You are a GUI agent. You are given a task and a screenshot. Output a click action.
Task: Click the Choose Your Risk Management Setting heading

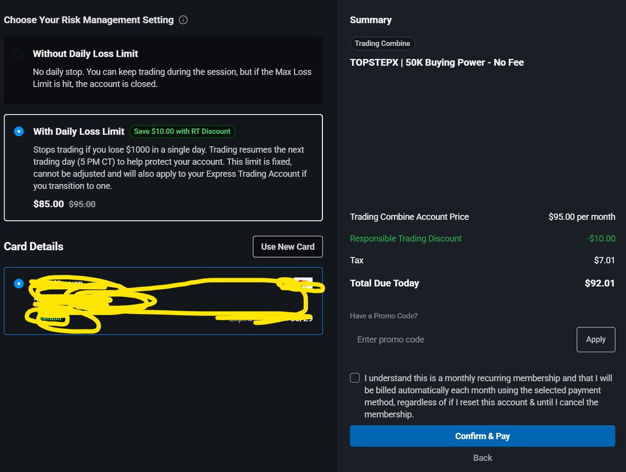click(x=89, y=20)
